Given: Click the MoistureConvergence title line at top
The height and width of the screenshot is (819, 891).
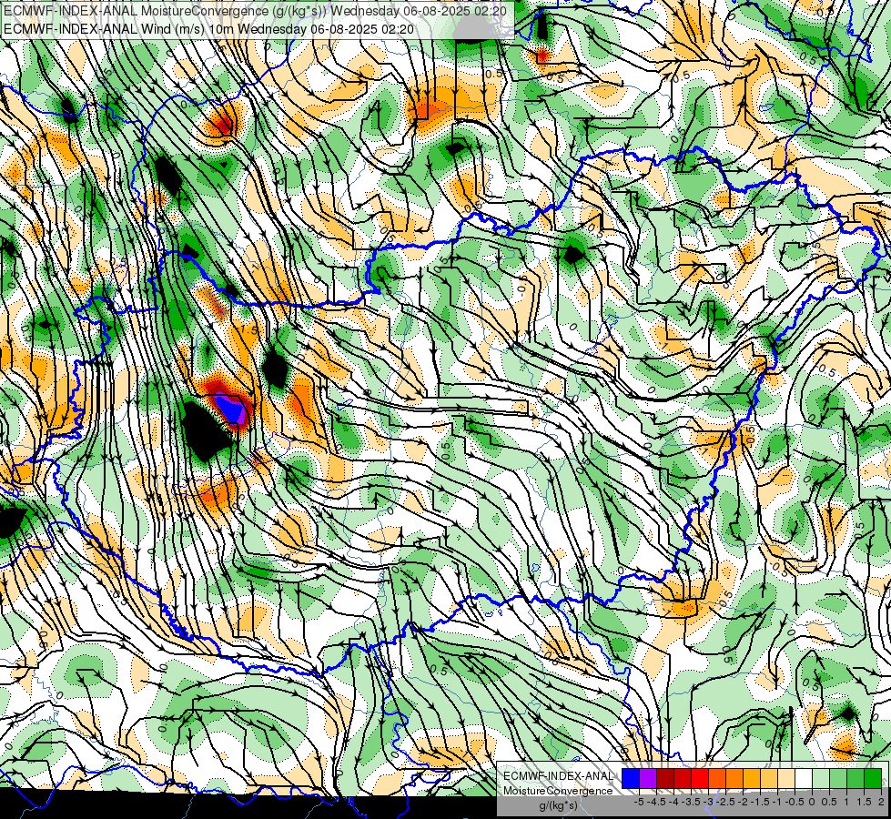Looking at the screenshot, I should tap(255, 11).
